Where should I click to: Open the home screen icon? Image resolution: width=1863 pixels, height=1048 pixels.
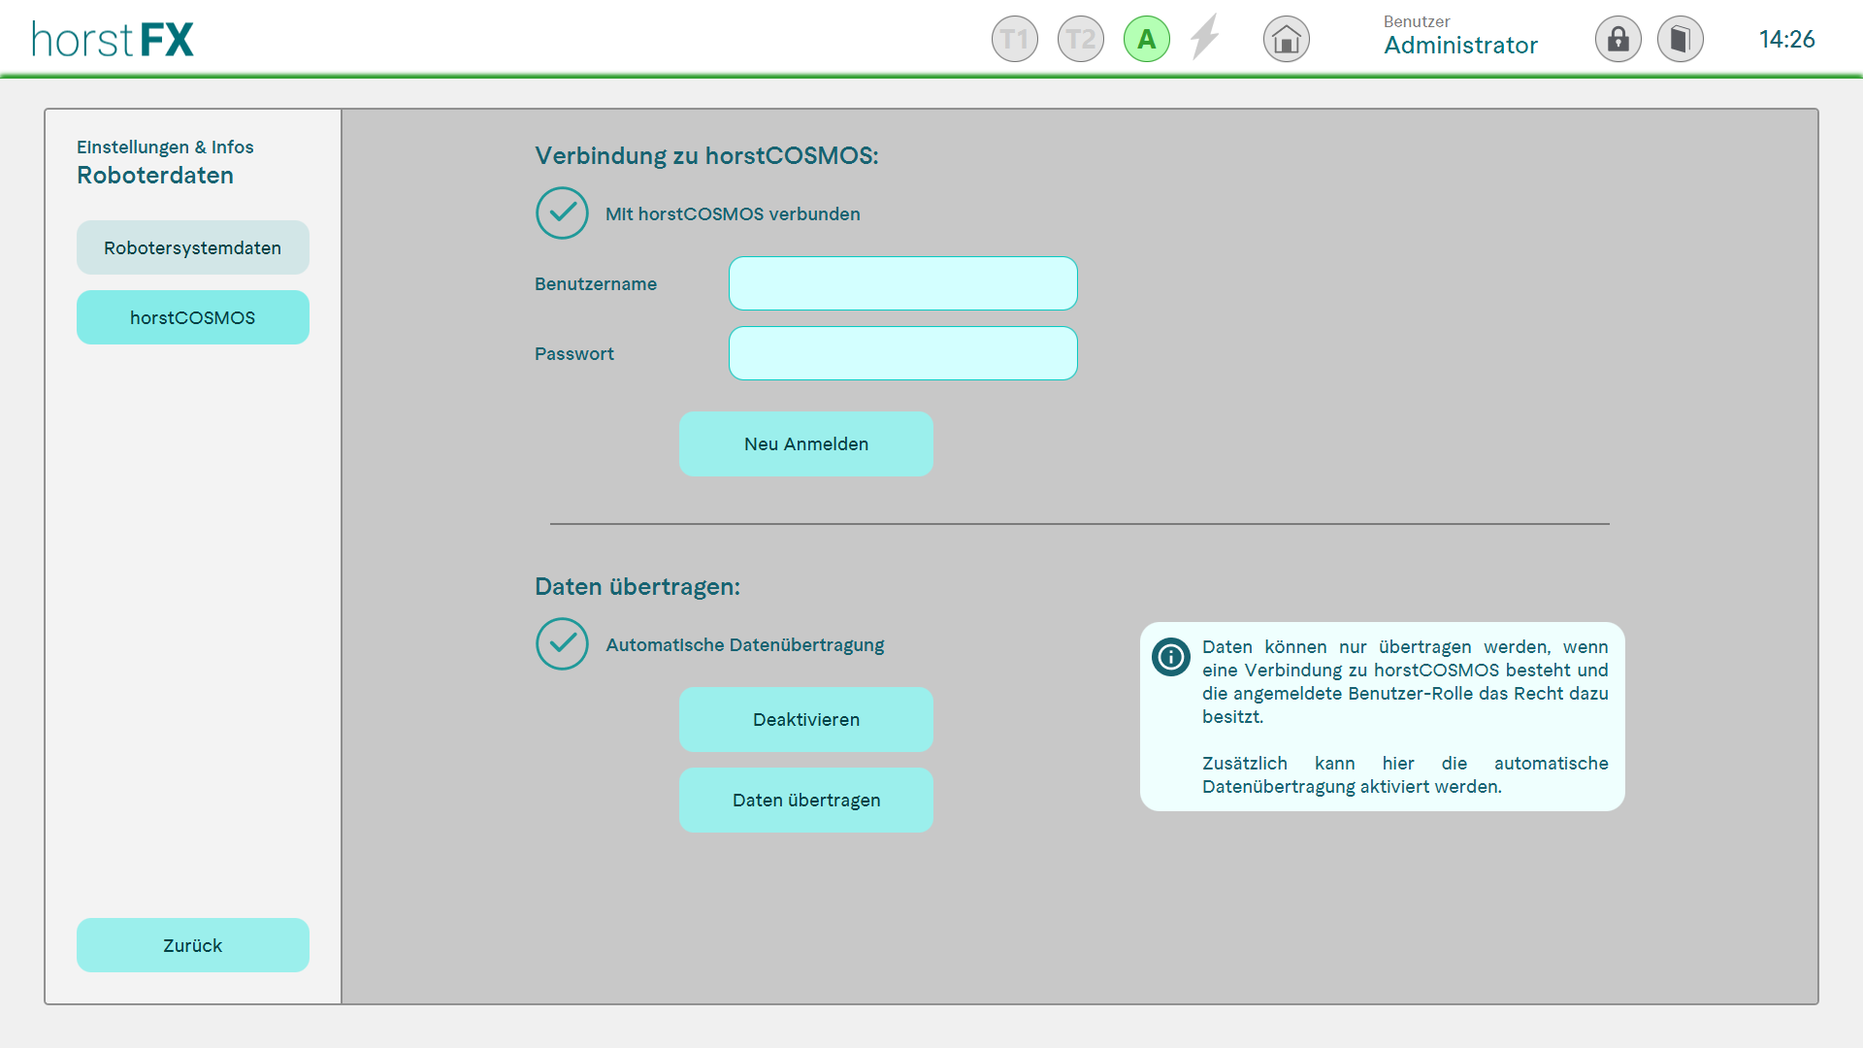coord(1286,40)
